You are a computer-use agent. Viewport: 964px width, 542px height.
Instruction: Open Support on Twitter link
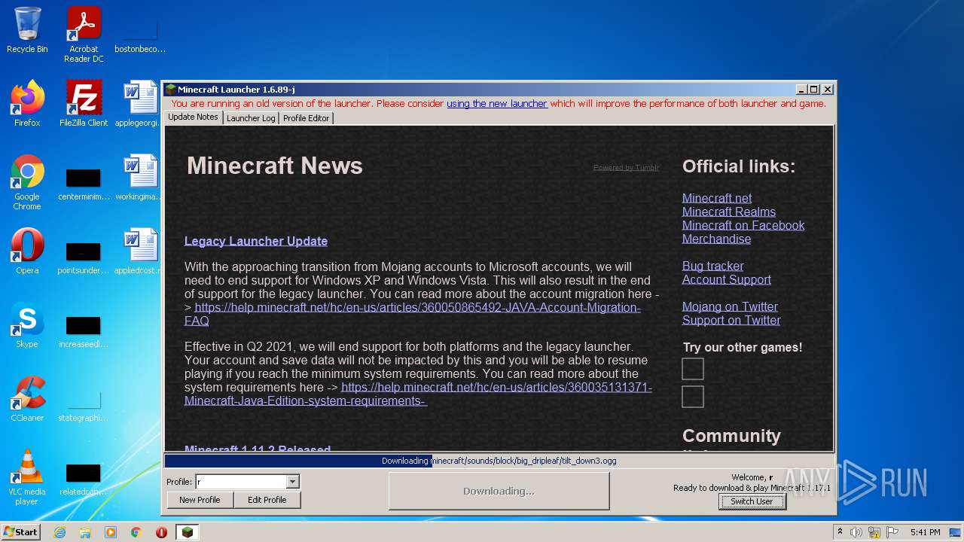point(731,320)
